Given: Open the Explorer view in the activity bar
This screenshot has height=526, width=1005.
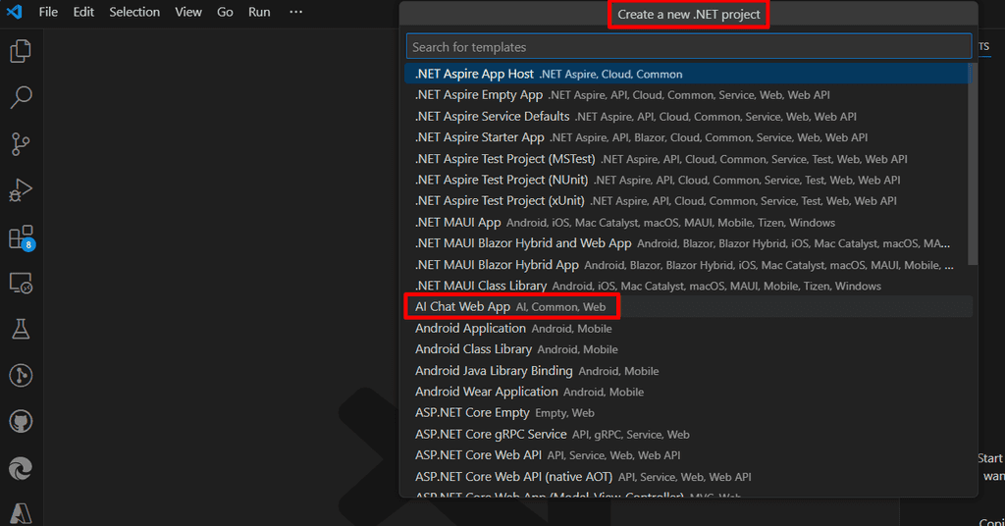Looking at the screenshot, I should click(21, 51).
